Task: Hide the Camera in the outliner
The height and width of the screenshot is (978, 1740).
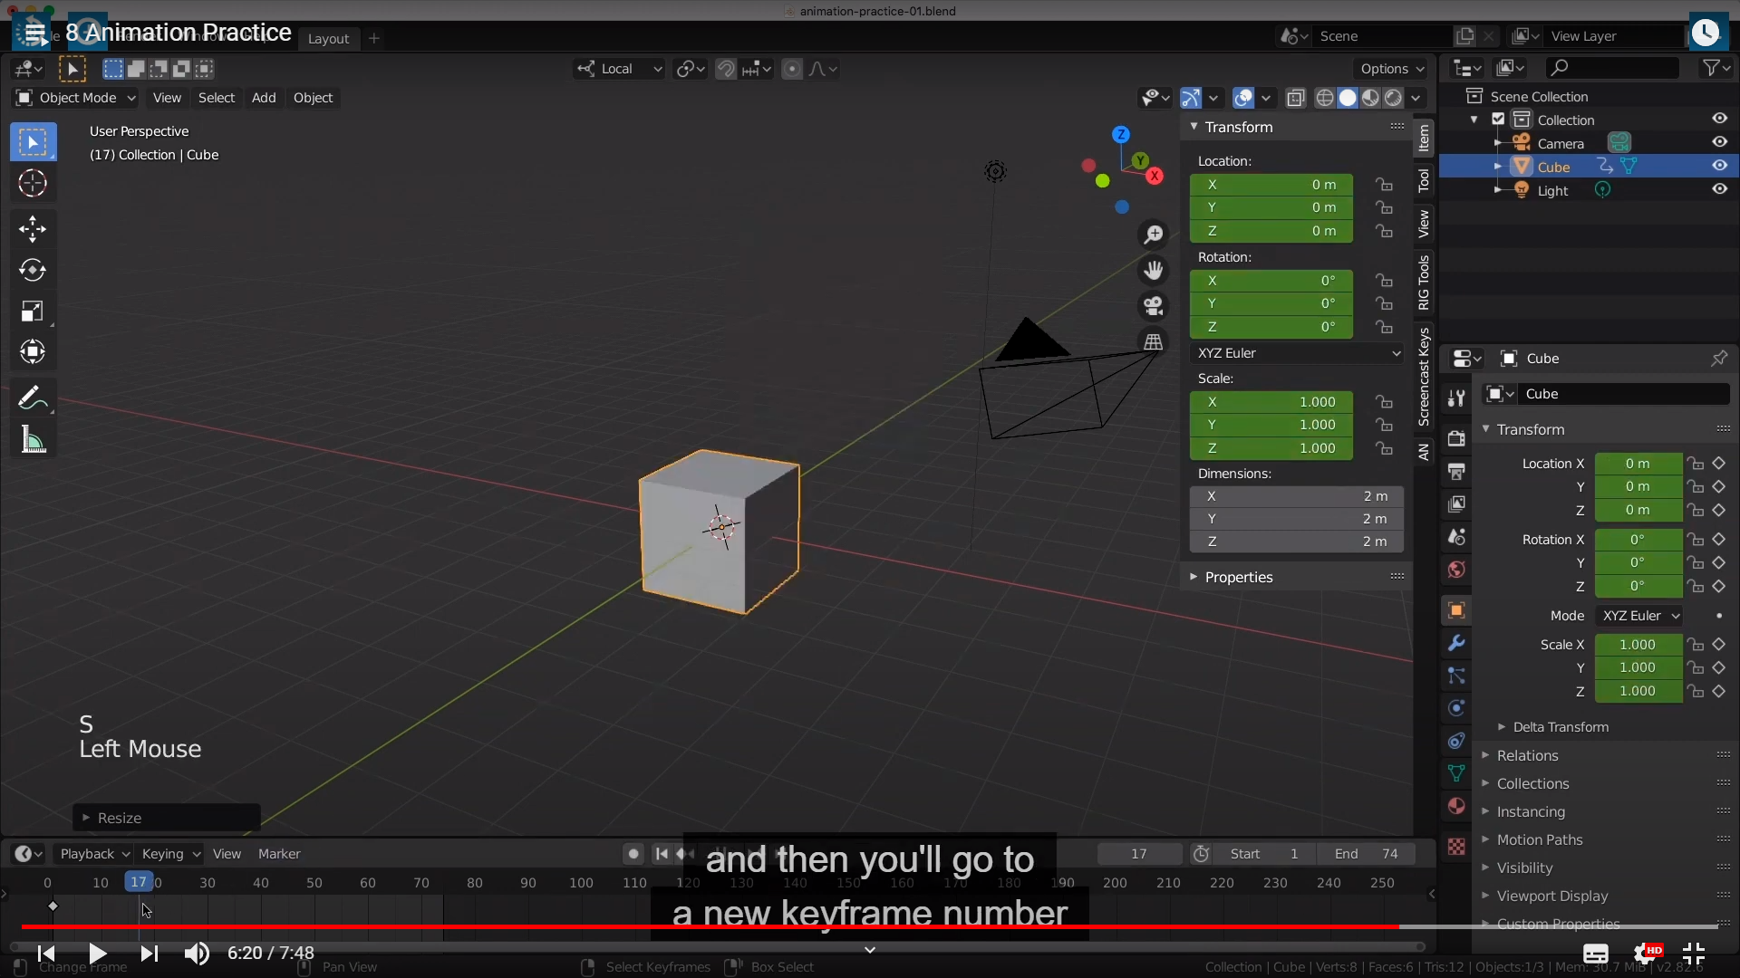Action: click(x=1719, y=142)
